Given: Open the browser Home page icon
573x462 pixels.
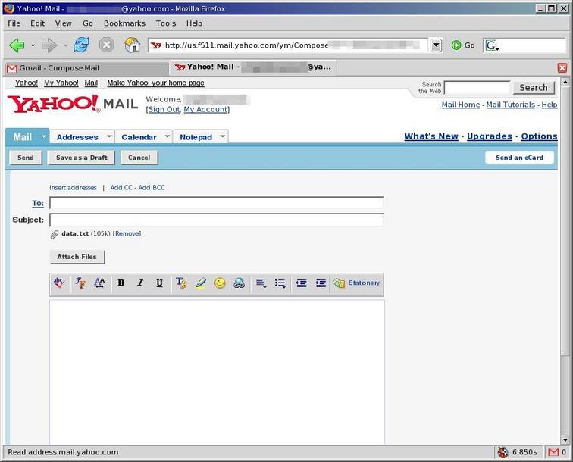Looking at the screenshot, I should (132, 45).
